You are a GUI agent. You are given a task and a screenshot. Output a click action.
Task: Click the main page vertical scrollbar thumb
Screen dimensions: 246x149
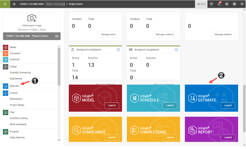point(244,109)
